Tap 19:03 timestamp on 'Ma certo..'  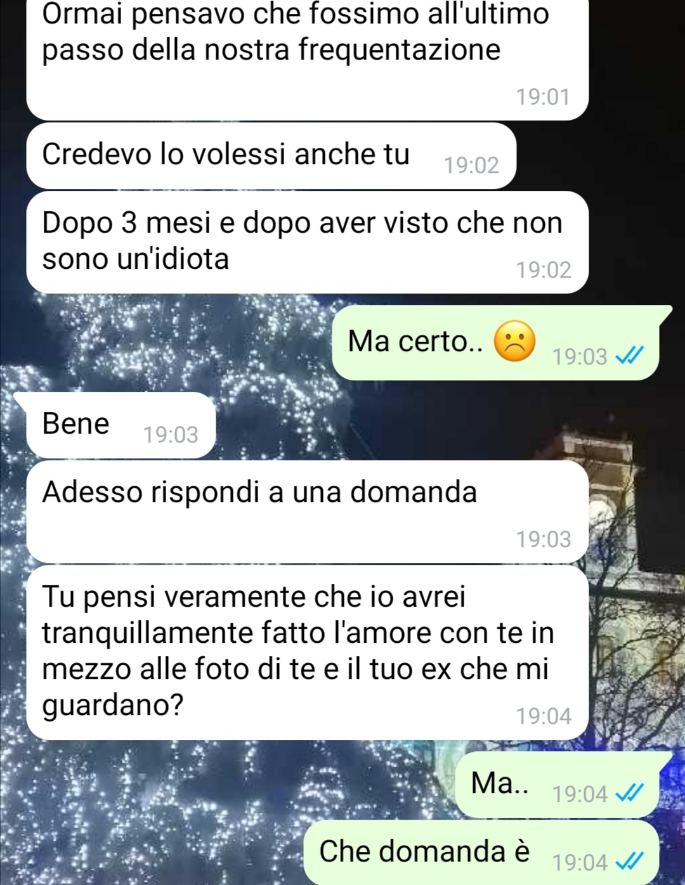(580, 357)
